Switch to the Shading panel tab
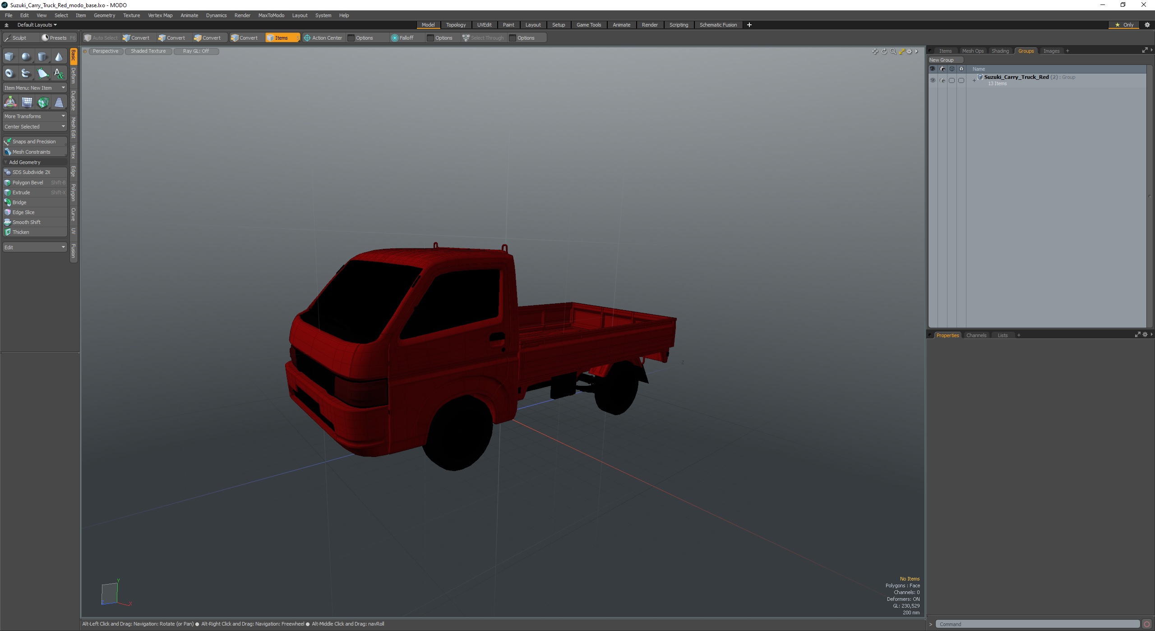 1000,51
